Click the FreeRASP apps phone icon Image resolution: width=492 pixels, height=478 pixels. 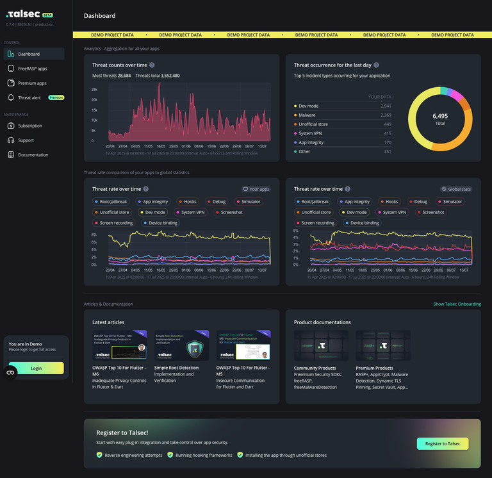click(11, 69)
